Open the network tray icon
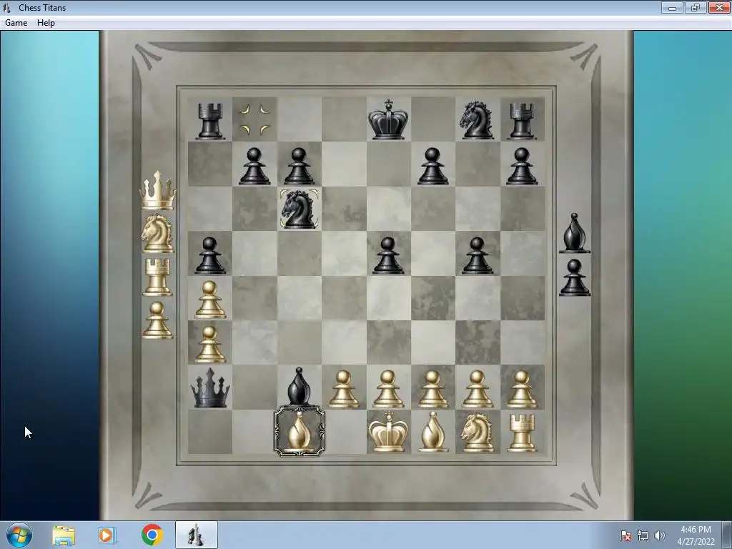Screen dimensions: 732x549 click(643, 535)
